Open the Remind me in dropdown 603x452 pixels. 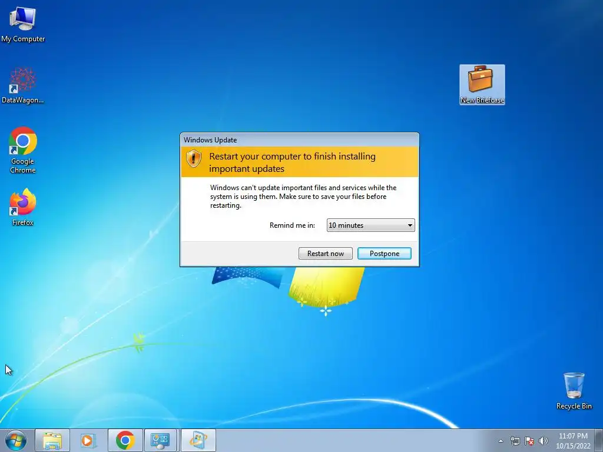pos(371,225)
